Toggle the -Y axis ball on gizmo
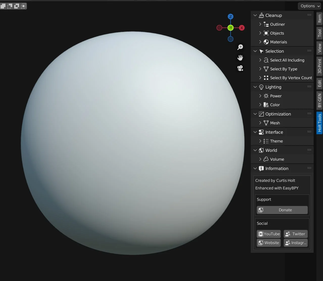Screen dimensions: 323x281 coord(230,28)
